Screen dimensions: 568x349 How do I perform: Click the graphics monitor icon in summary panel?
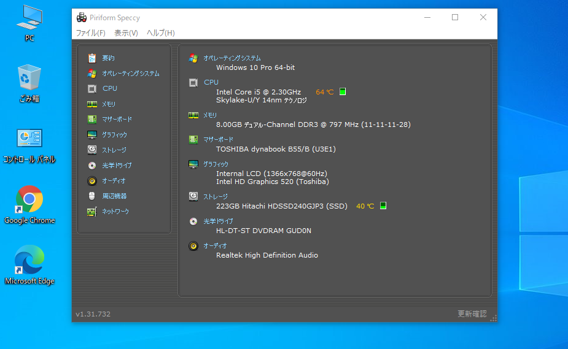(x=193, y=164)
